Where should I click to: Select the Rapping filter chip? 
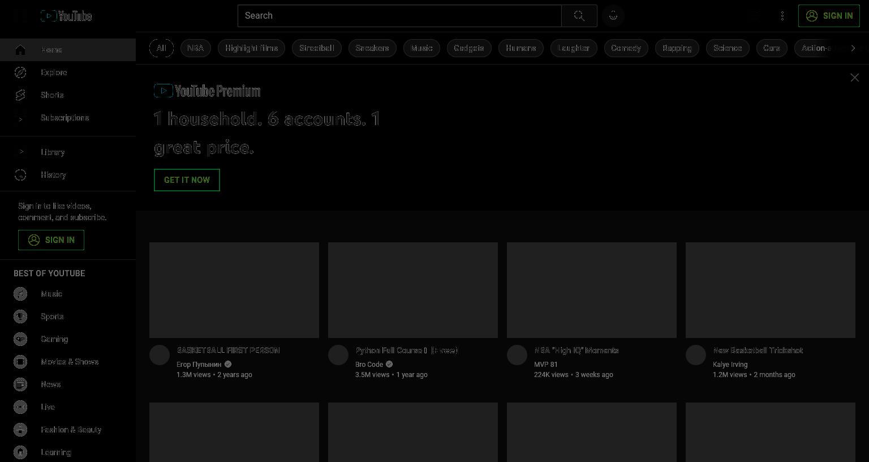[x=677, y=48]
